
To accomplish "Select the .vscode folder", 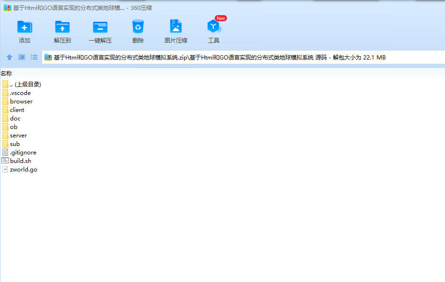I will coord(20,93).
